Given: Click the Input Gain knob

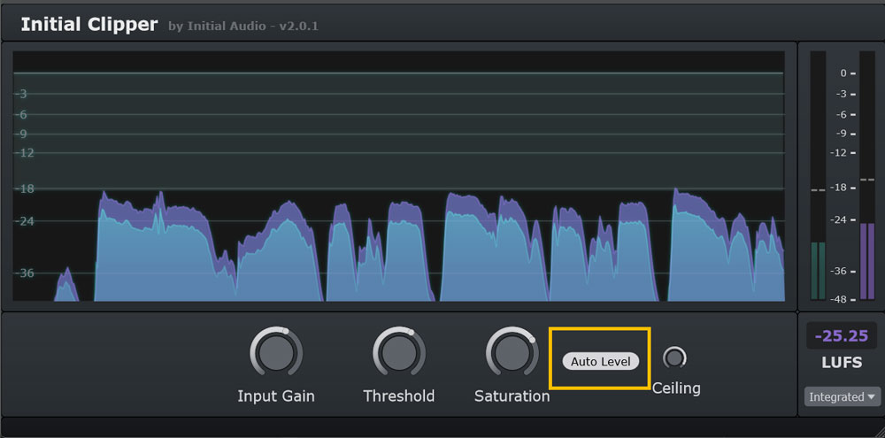Looking at the screenshot, I should pos(275,352).
